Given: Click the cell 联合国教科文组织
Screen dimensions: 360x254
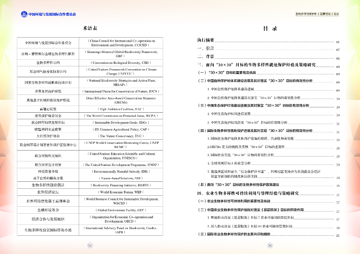Looking at the screenshot, I should 48,156.
